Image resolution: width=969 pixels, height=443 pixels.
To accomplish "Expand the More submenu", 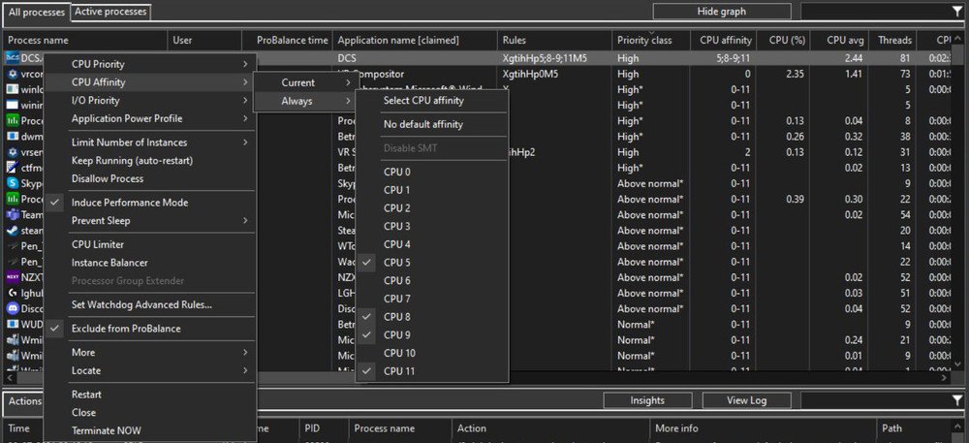I will (150, 352).
